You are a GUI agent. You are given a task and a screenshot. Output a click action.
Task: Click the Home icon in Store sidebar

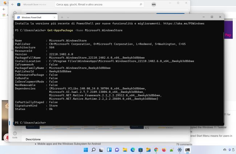click(15, 13)
